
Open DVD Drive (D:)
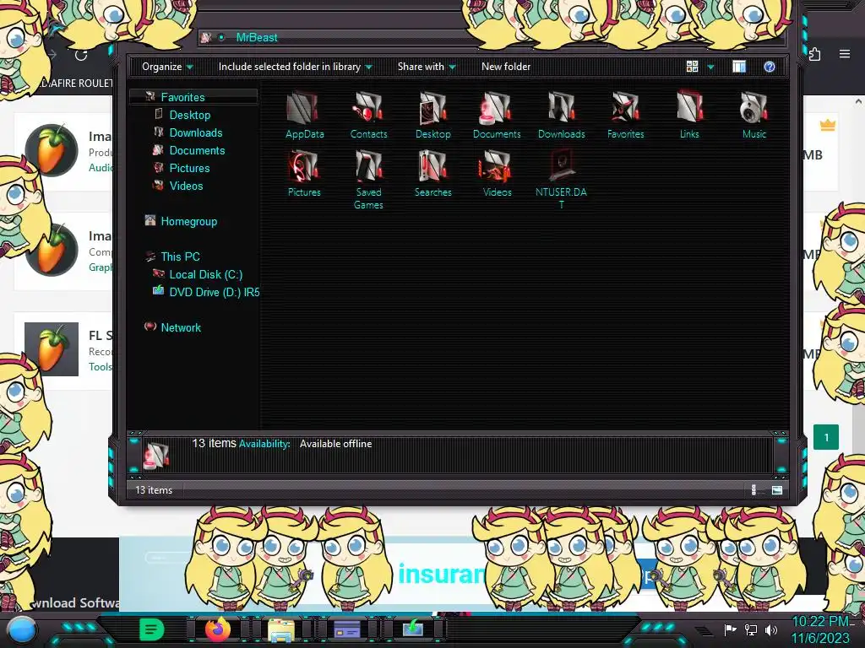pos(214,292)
